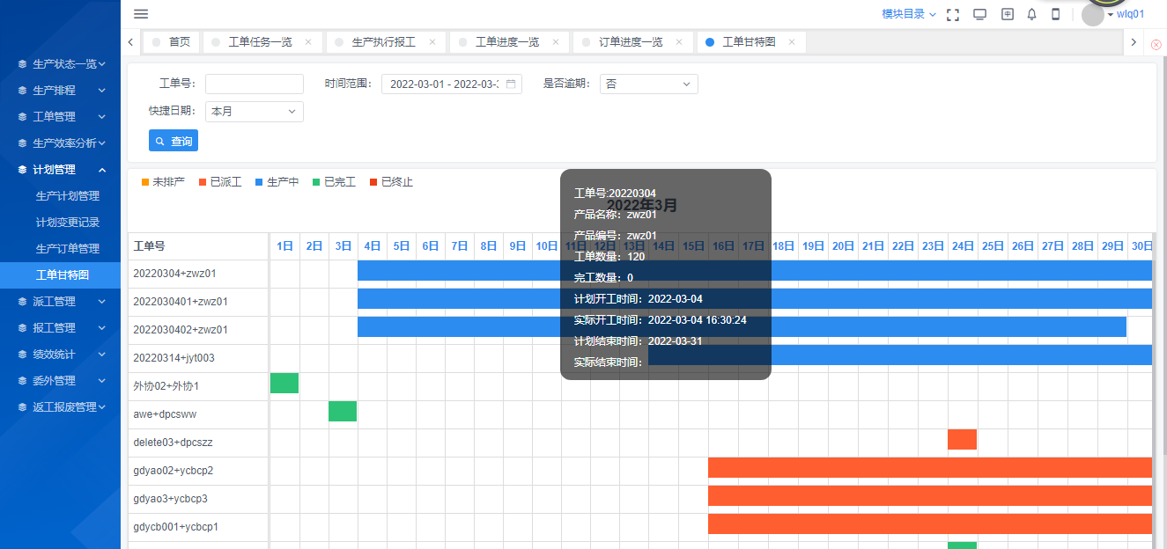
Task: Click the green Gantt bar for 外协02+外协1
Action: (284, 383)
